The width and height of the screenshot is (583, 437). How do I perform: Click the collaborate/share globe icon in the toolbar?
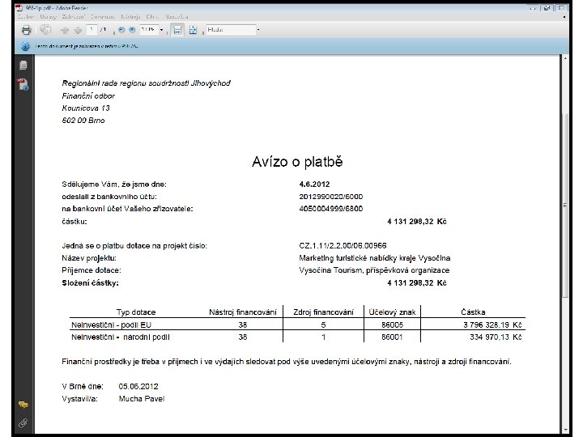[x=45, y=30]
